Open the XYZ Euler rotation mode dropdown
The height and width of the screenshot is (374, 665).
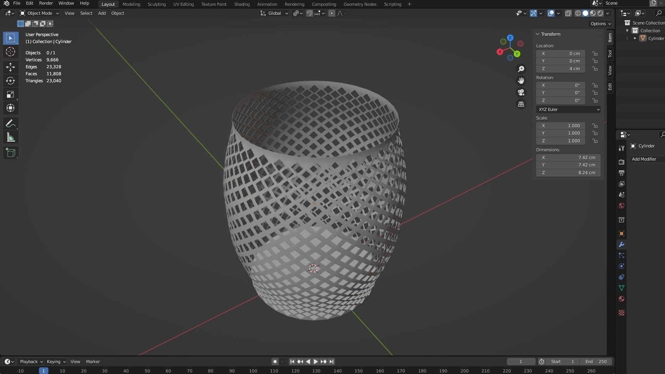(568, 109)
